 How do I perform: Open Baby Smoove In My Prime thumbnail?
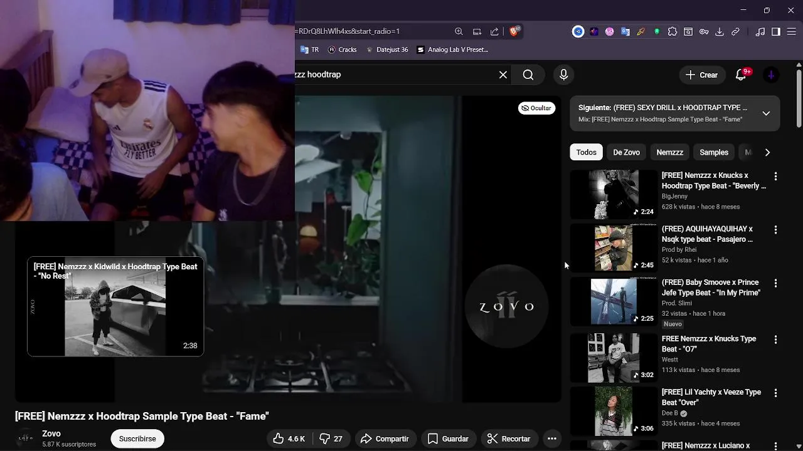click(614, 301)
